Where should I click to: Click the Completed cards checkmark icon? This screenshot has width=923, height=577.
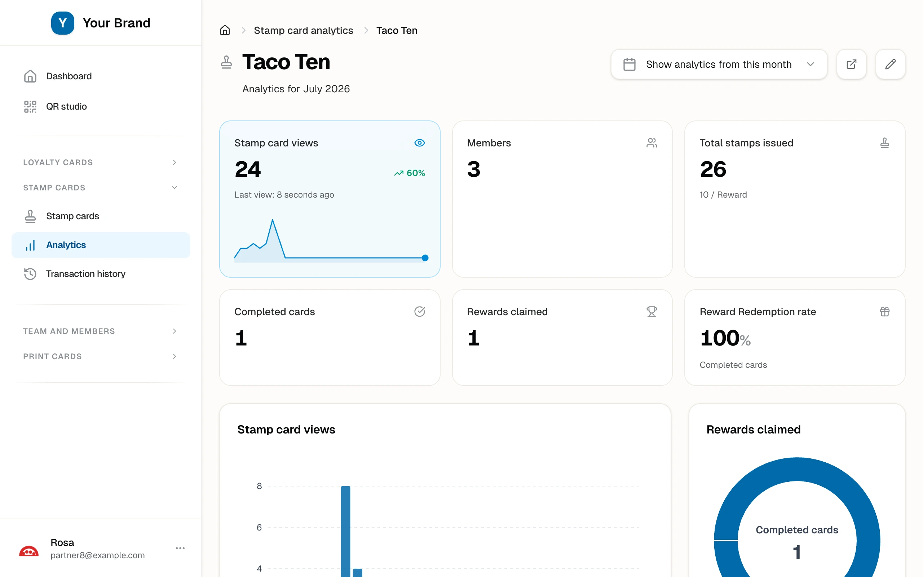coord(420,311)
